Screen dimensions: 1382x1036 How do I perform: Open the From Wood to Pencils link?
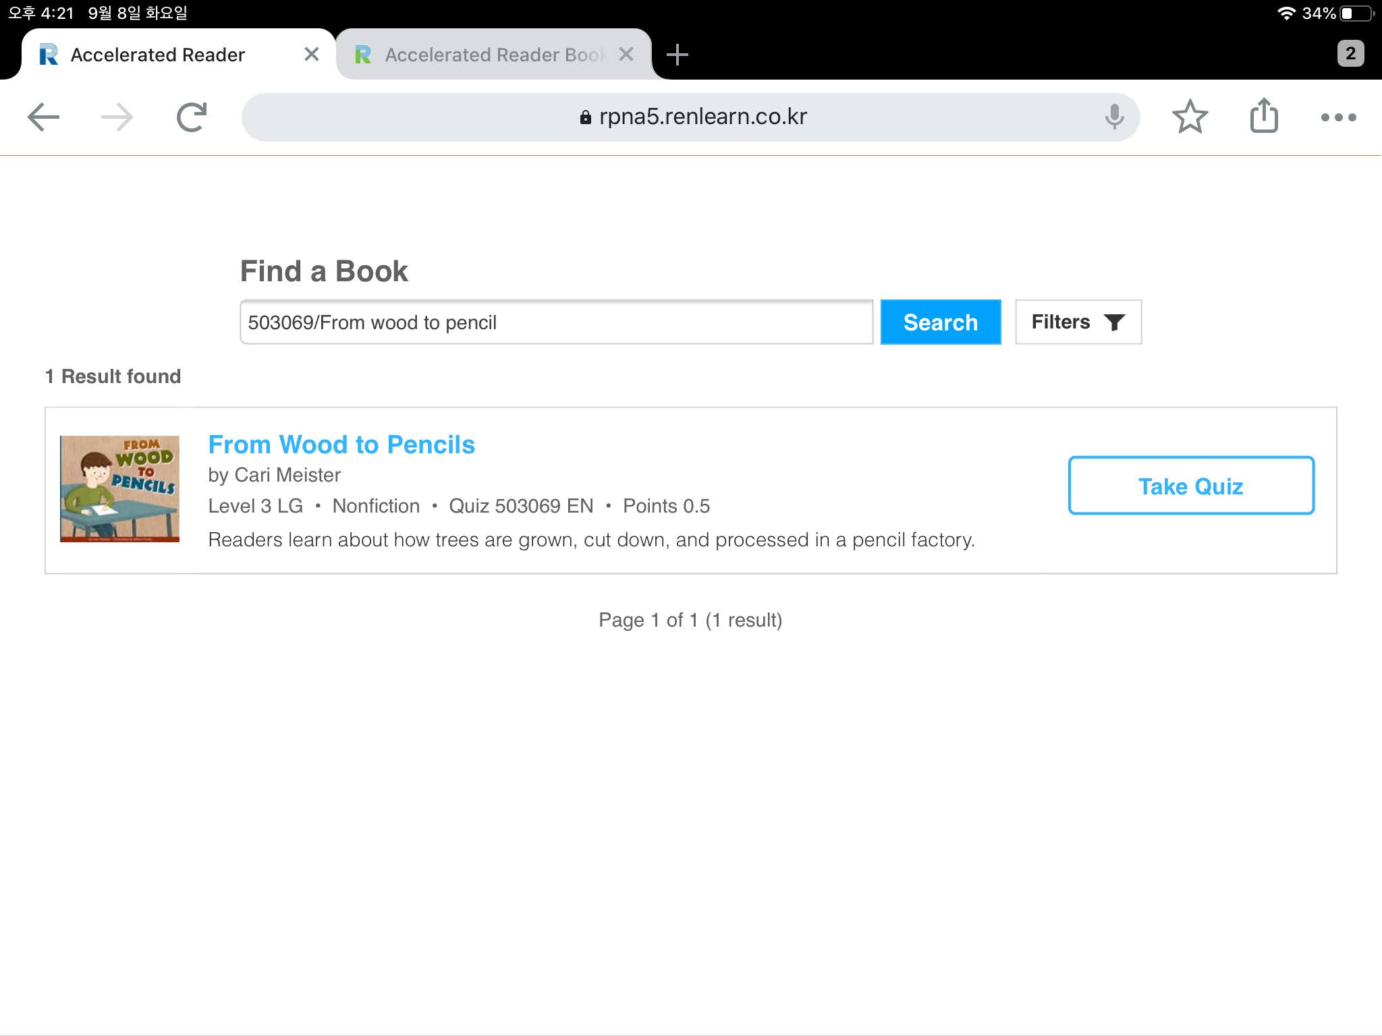pyautogui.click(x=341, y=444)
